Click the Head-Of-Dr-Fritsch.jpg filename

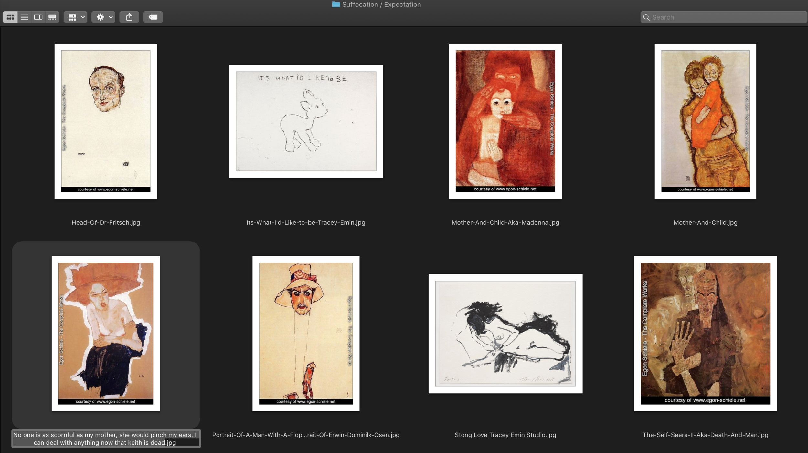coord(106,222)
